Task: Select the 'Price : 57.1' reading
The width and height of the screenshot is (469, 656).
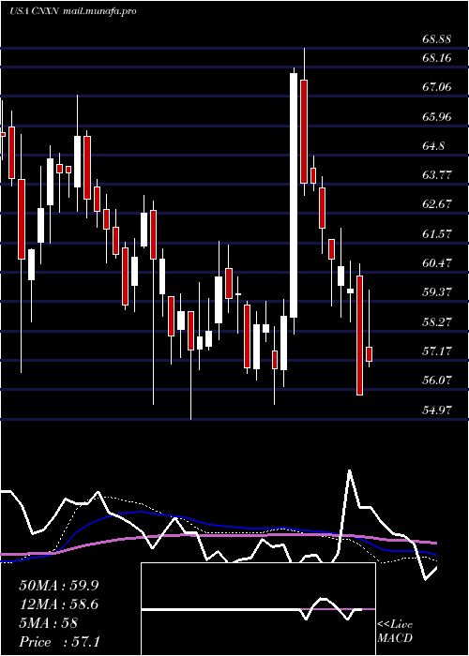Action: [x=59, y=642]
